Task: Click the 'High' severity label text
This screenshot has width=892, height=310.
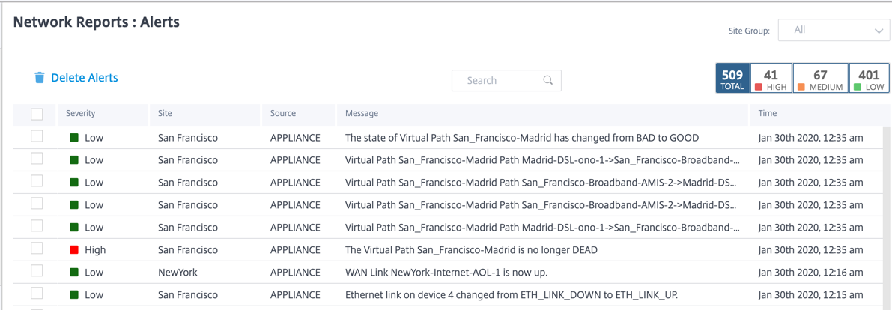Action: point(95,249)
